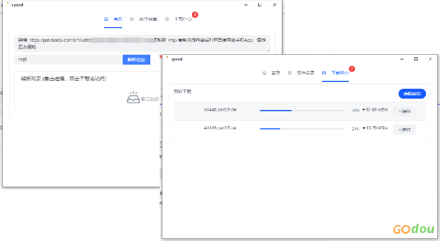Open 软件设置 tab in back speed window
440x241 pixels.
pos(148,19)
